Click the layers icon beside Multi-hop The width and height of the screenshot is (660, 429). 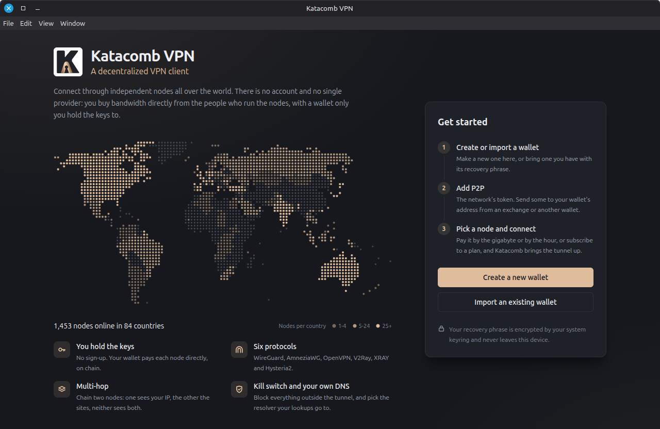coord(62,389)
